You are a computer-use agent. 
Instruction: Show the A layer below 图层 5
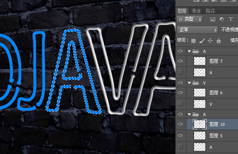[x=180, y=147]
